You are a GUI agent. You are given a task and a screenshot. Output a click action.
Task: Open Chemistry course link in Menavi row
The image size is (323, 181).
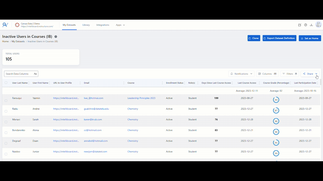(133, 119)
